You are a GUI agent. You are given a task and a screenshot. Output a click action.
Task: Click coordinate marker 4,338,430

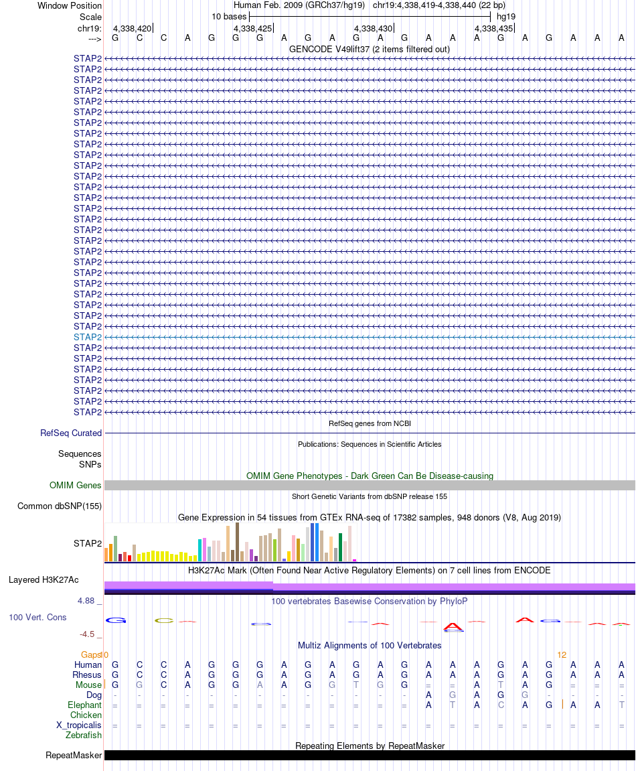(373, 29)
